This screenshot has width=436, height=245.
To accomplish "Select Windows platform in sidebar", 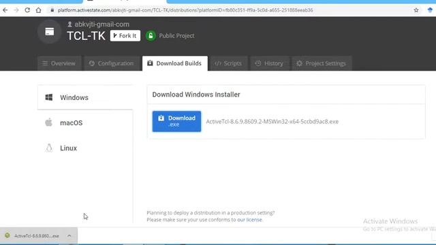I will point(85,97).
